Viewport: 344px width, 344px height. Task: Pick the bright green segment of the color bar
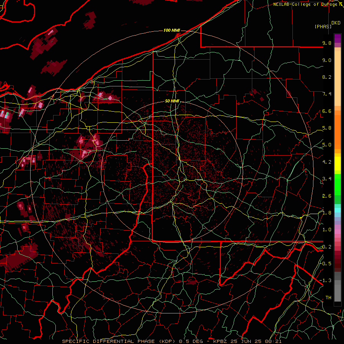(338, 184)
